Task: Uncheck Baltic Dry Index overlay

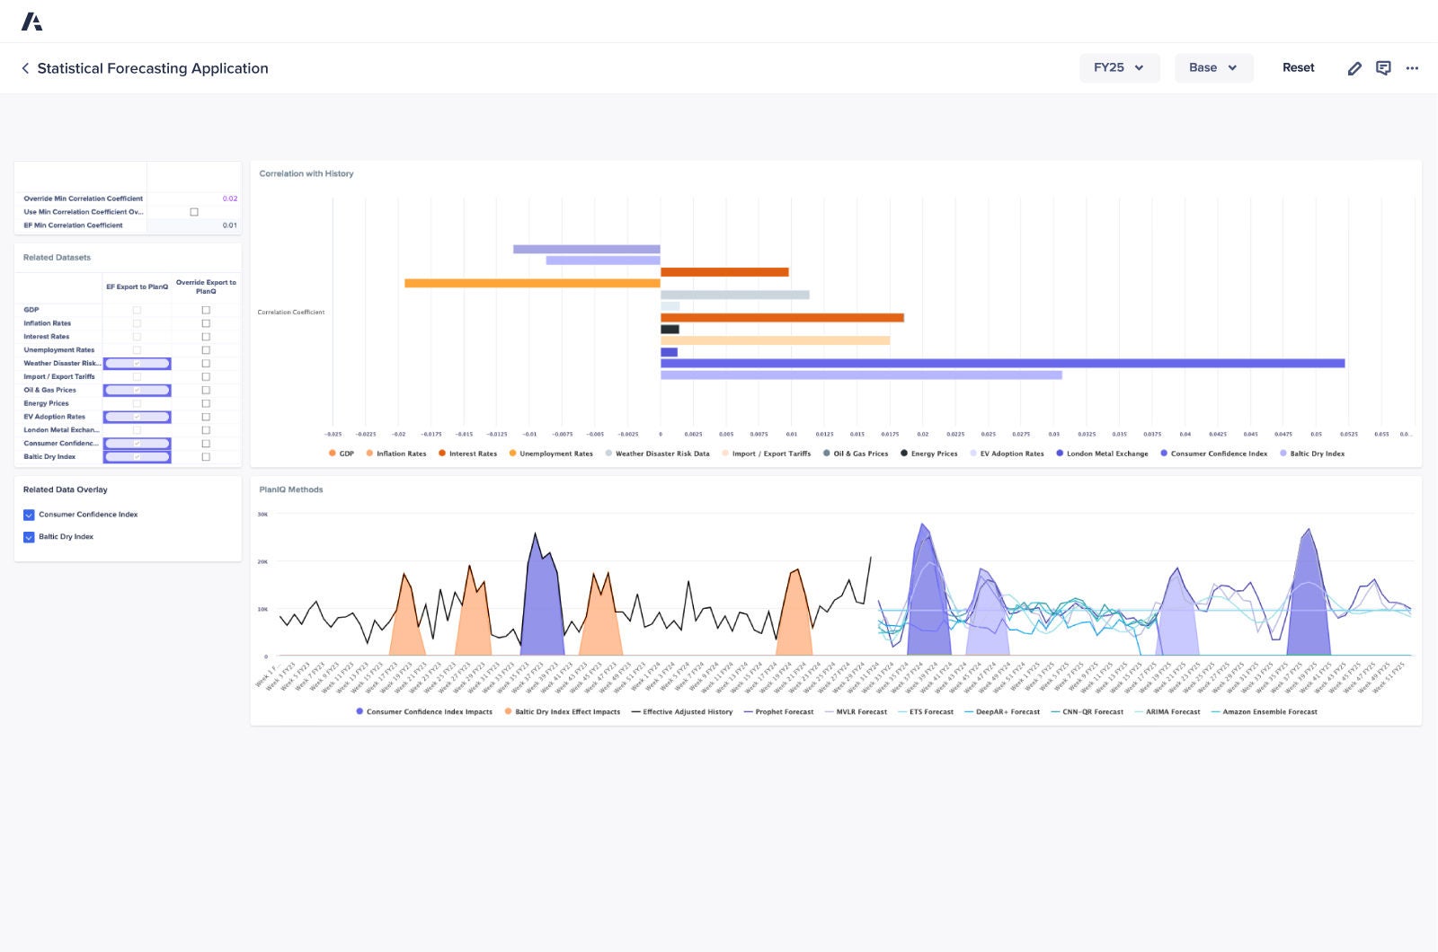Action: [x=28, y=536]
